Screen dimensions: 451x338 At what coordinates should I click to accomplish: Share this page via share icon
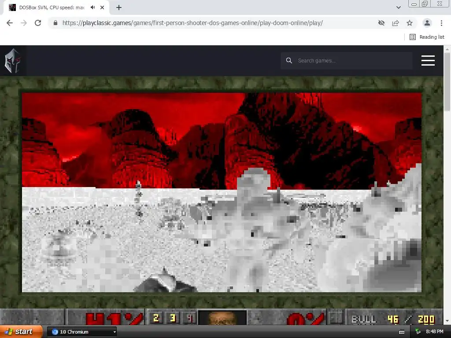(396, 23)
